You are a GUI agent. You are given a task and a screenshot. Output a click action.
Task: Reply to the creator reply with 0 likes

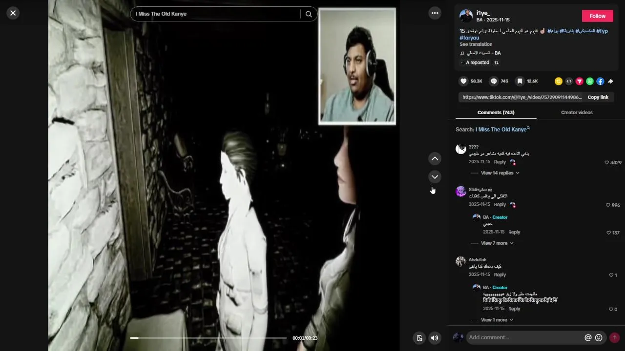click(514, 309)
